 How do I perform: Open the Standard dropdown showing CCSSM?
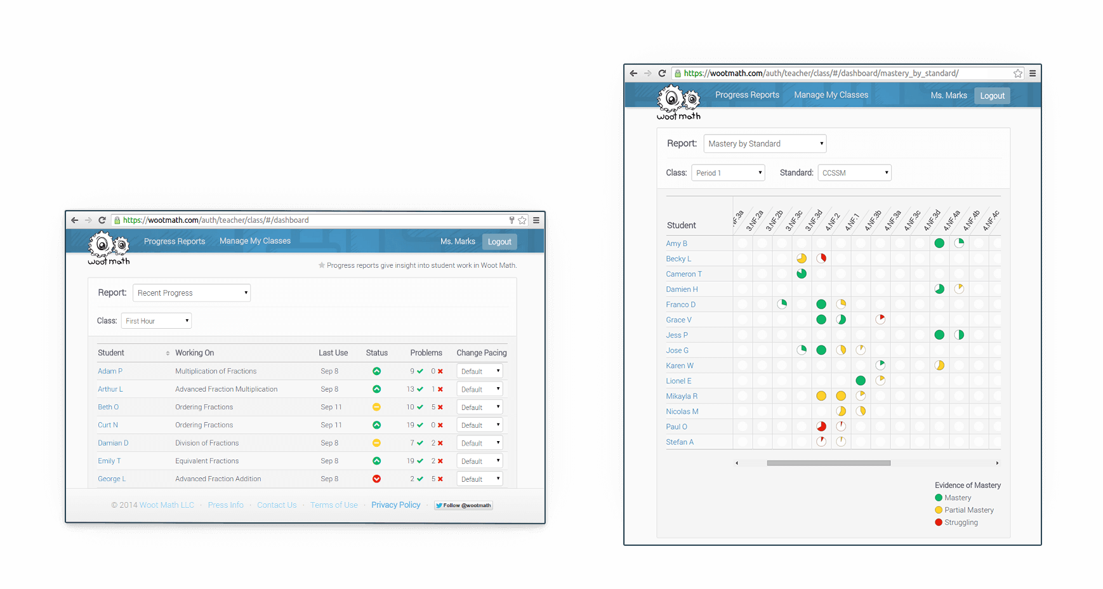coord(854,172)
